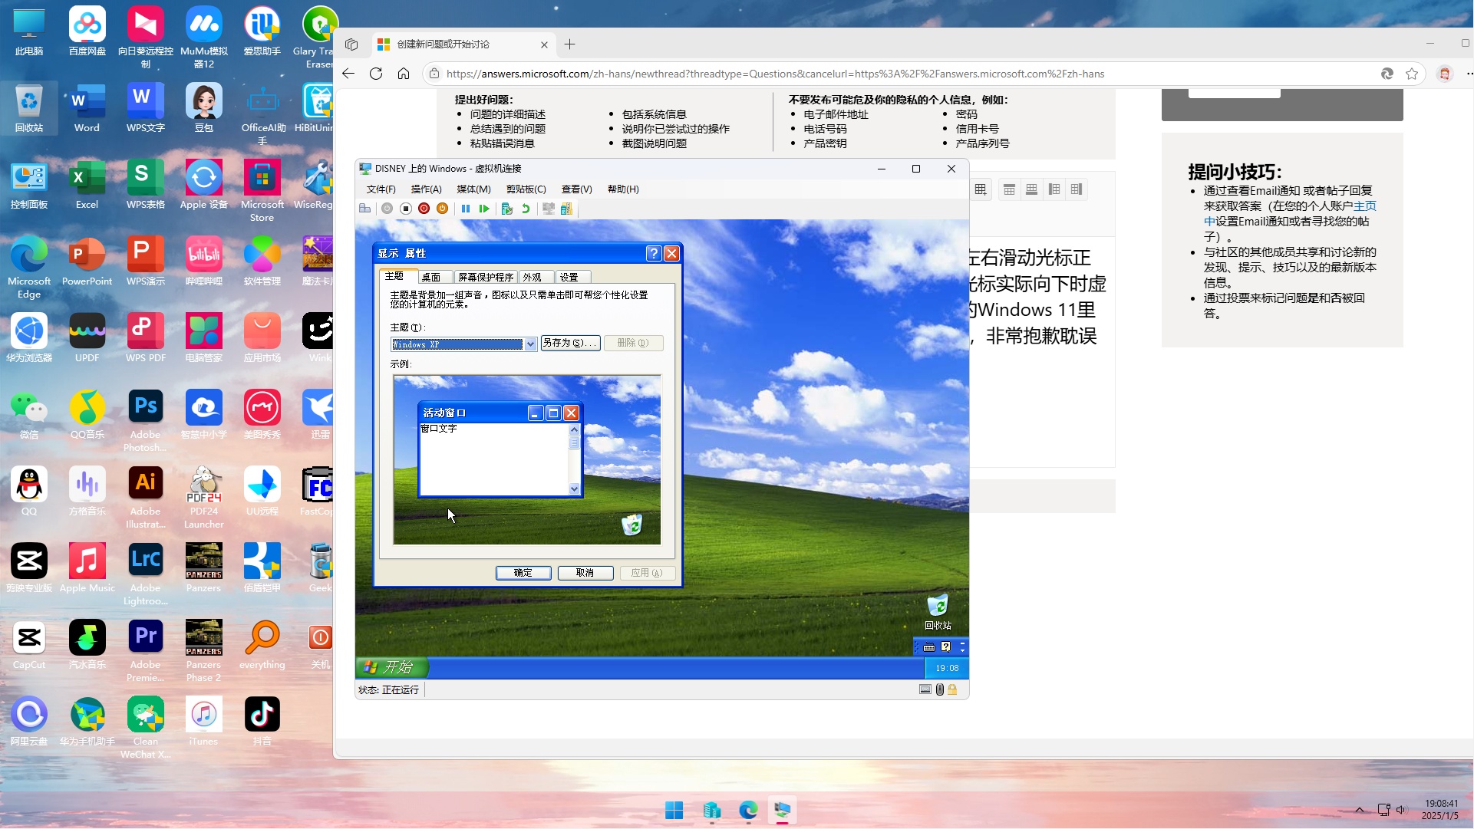This screenshot has width=1474, height=829.
Task: Click the XP 开始 Start button
Action: [x=391, y=667]
